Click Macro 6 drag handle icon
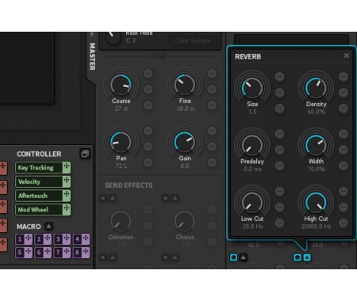 48,253
